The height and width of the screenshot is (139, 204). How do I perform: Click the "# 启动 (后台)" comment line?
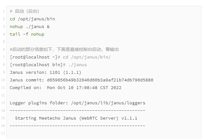pyautogui.click(x=24, y=11)
